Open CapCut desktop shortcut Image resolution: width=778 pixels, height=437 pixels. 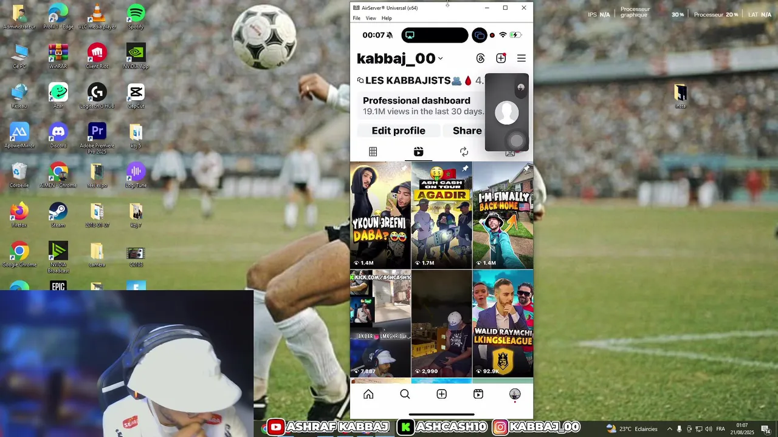[x=136, y=96]
